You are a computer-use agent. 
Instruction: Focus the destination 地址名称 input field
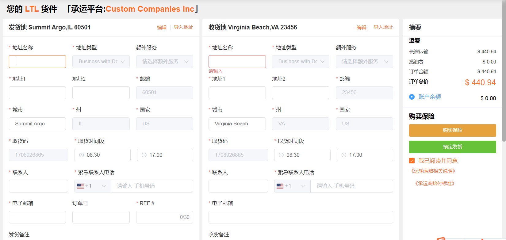[x=237, y=62]
